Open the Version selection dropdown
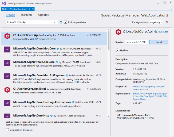 tap(136, 42)
